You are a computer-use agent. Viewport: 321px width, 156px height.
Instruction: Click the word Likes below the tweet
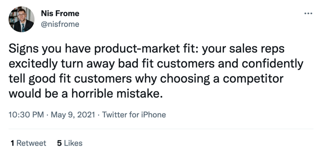73,143
